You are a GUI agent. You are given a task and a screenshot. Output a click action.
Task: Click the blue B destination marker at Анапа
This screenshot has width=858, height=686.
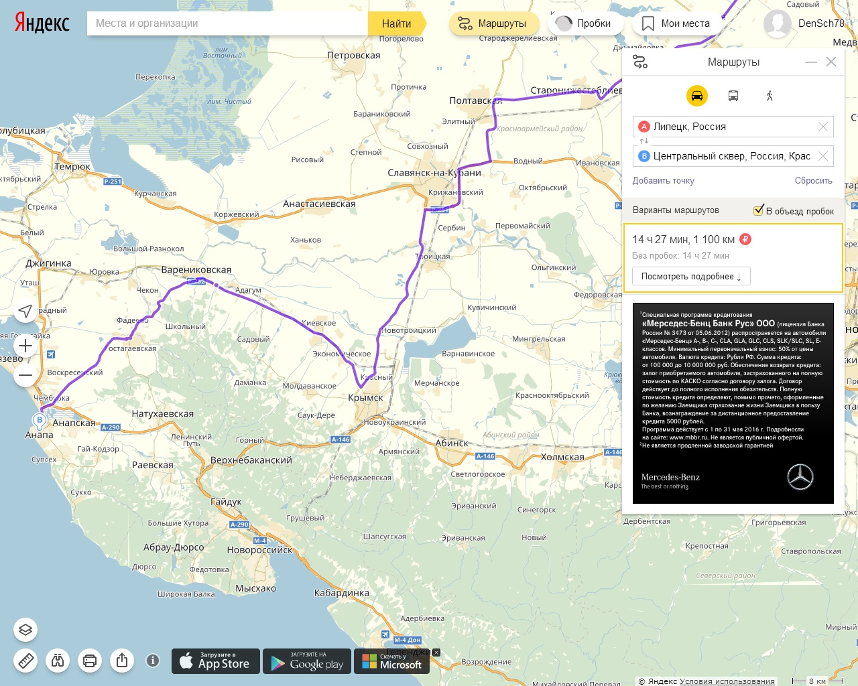pos(40,420)
